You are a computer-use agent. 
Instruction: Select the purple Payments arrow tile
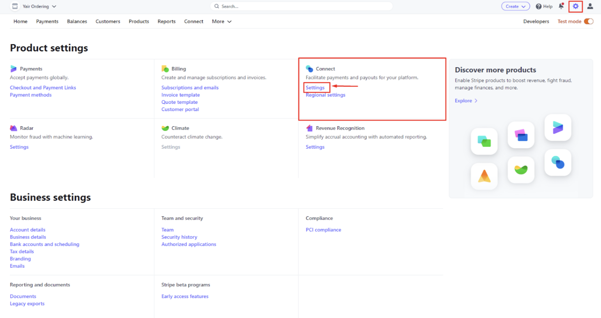click(558, 127)
